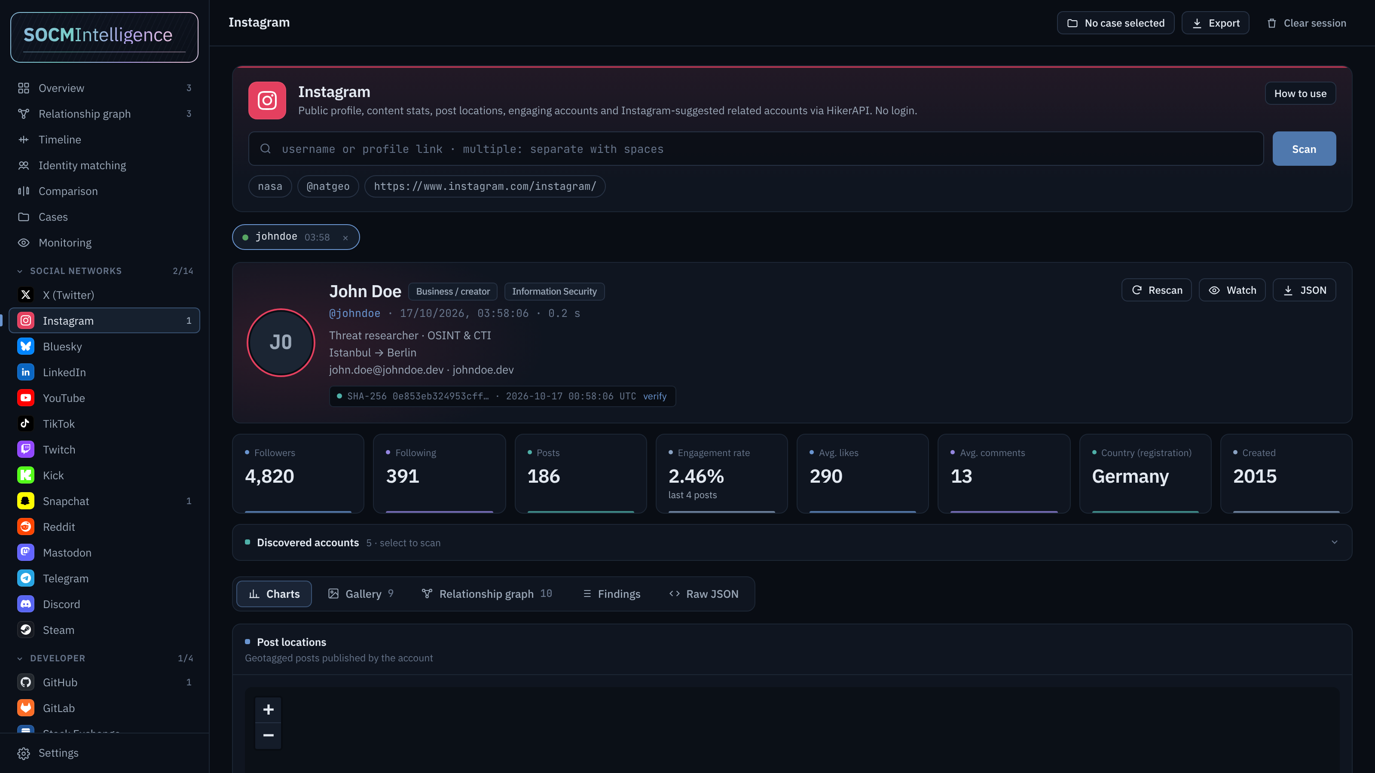Image resolution: width=1375 pixels, height=773 pixels.
Task: Select the Snapchat network
Action: coord(104,501)
